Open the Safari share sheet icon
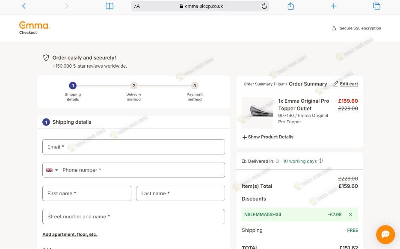The height and width of the screenshot is (249, 400). point(290,6)
